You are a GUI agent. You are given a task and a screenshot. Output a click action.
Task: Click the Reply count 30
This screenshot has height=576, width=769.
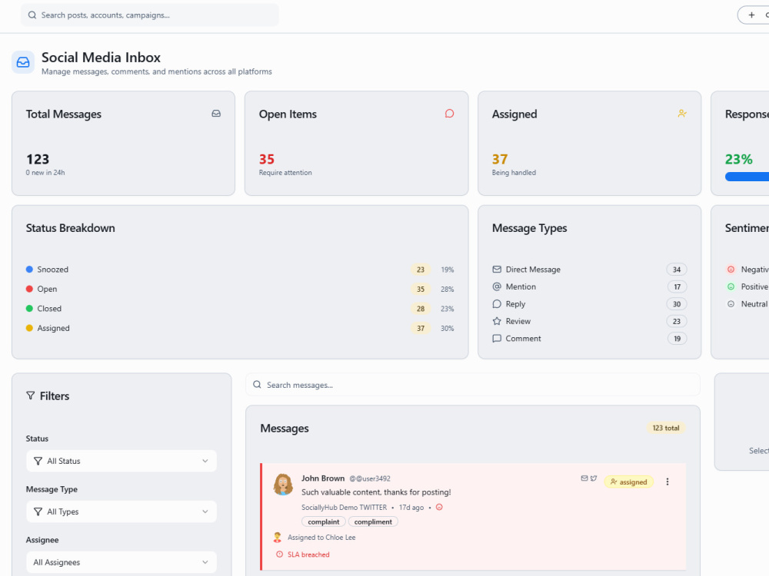tap(677, 304)
